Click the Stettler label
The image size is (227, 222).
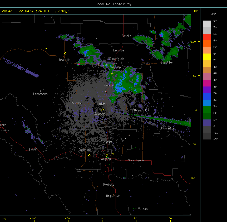(167, 62)
